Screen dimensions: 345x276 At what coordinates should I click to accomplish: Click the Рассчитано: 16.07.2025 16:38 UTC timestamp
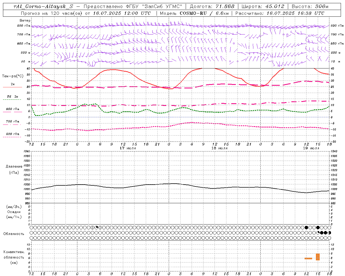tap(280, 13)
